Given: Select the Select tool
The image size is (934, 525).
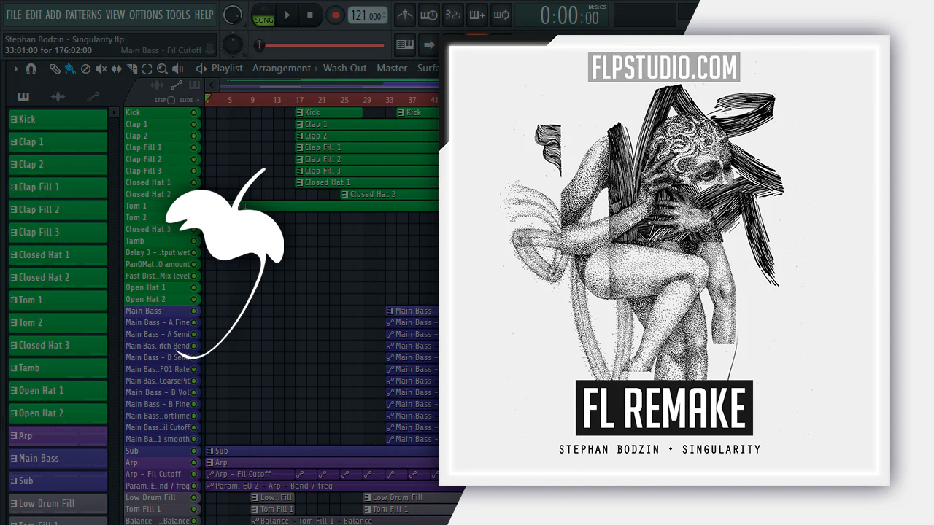Looking at the screenshot, I should coord(147,69).
